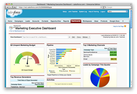This screenshot has width=137, height=94.
Task: Follow the Go to Dashboard List link
Action: pos(17,31)
